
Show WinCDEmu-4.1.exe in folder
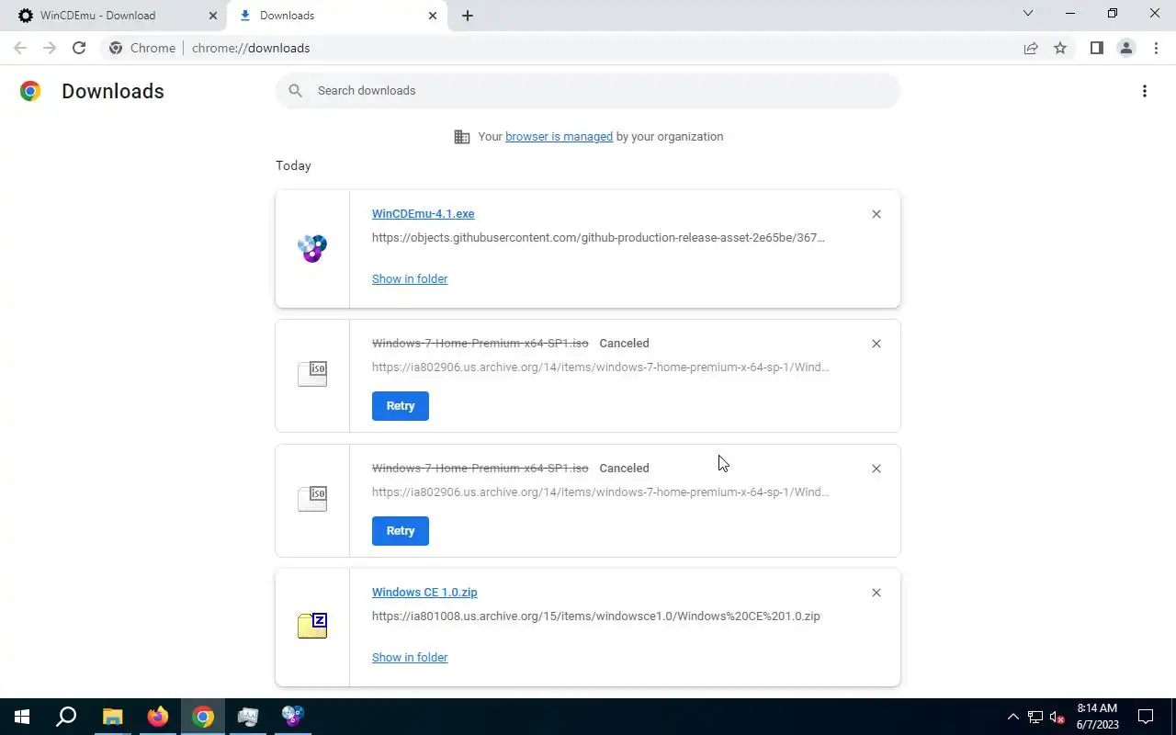[x=410, y=279]
